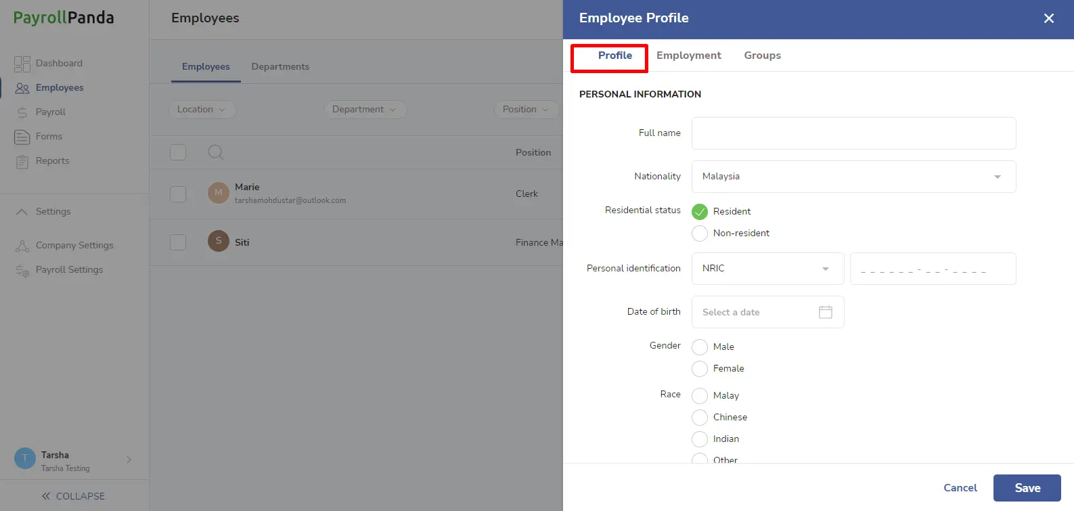Click the Save button
The image size is (1074, 511).
click(1027, 488)
